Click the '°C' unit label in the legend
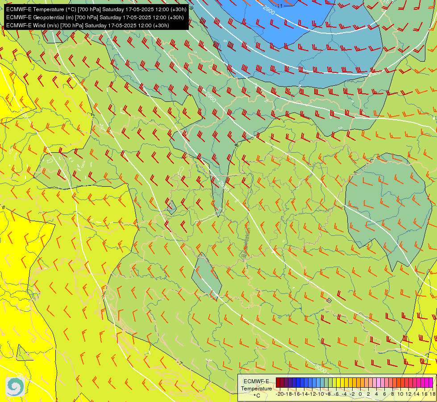The image size is (437, 402). tap(257, 396)
